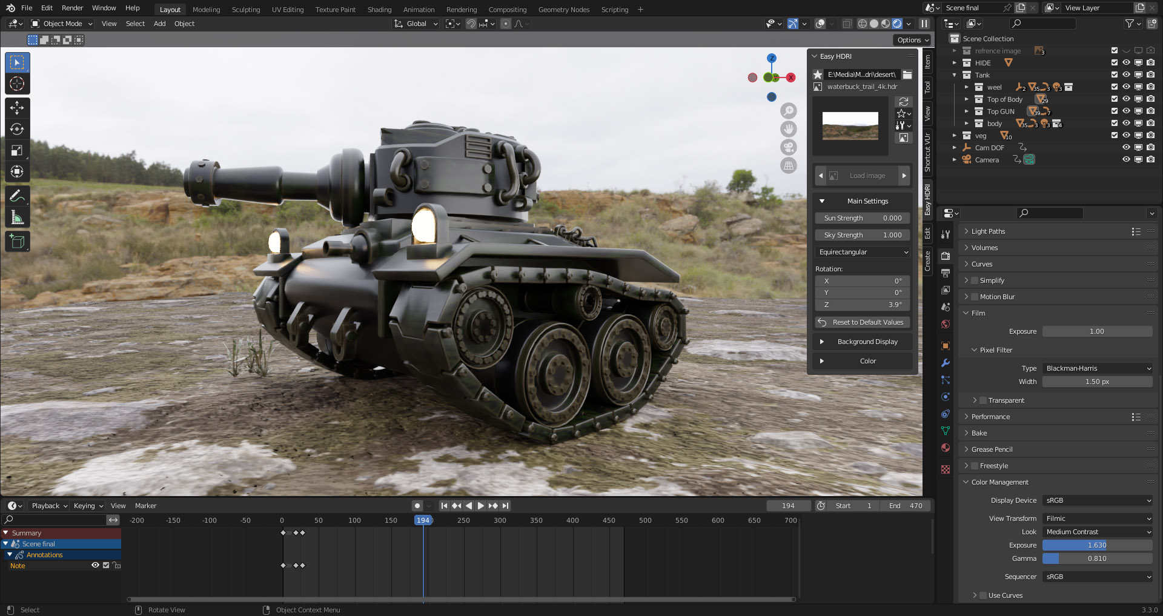Adjust the Exposure slider in Color Management
The height and width of the screenshot is (616, 1163).
pyautogui.click(x=1097, y=545)
